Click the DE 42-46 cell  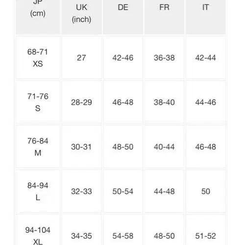click(123, 58)
